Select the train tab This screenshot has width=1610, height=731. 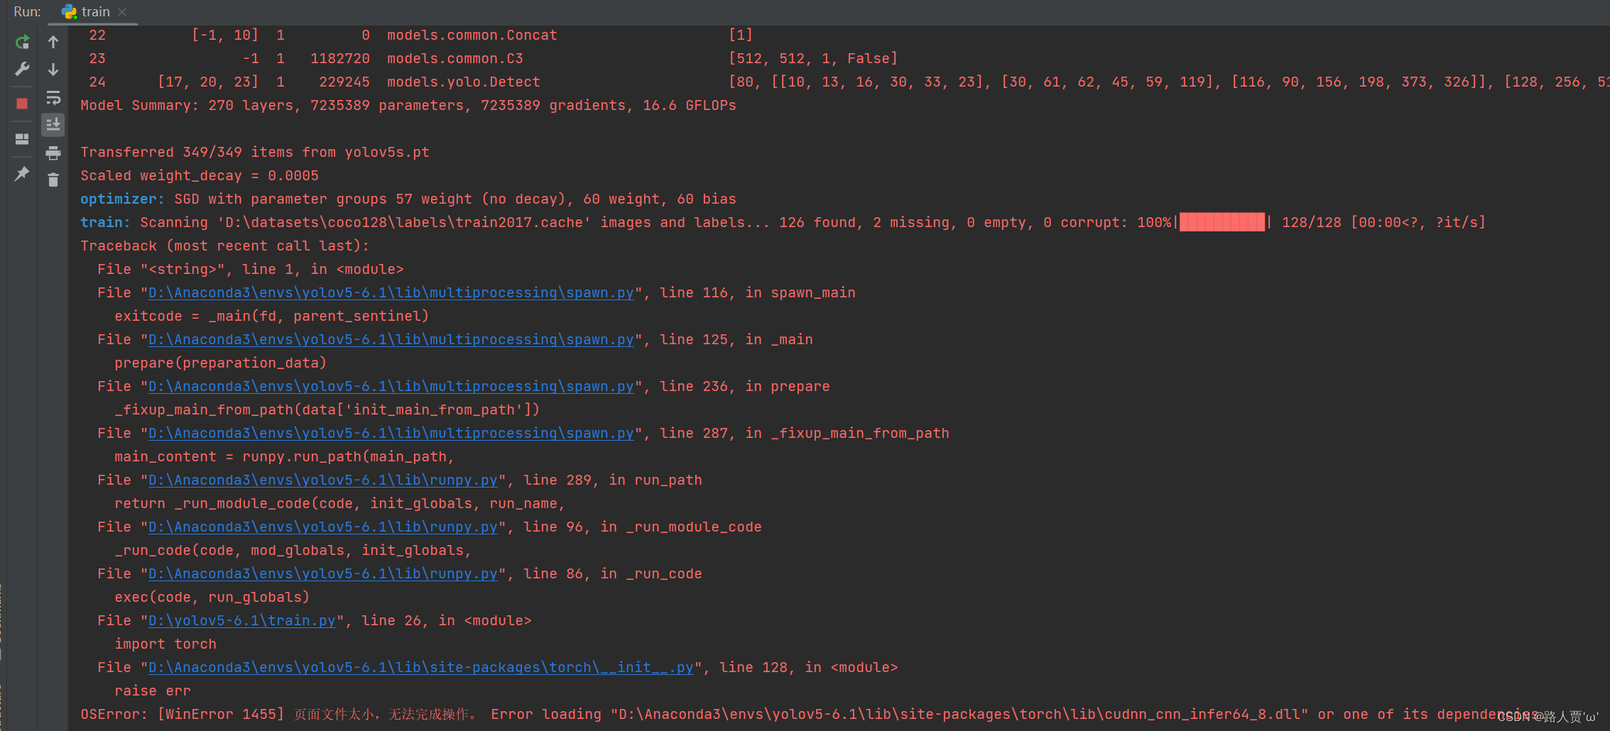(x=94, y=11)
